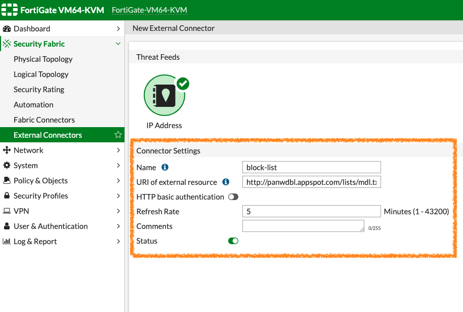Disable the Status toggle
The image size is (463, 312).
coord(233,241)
